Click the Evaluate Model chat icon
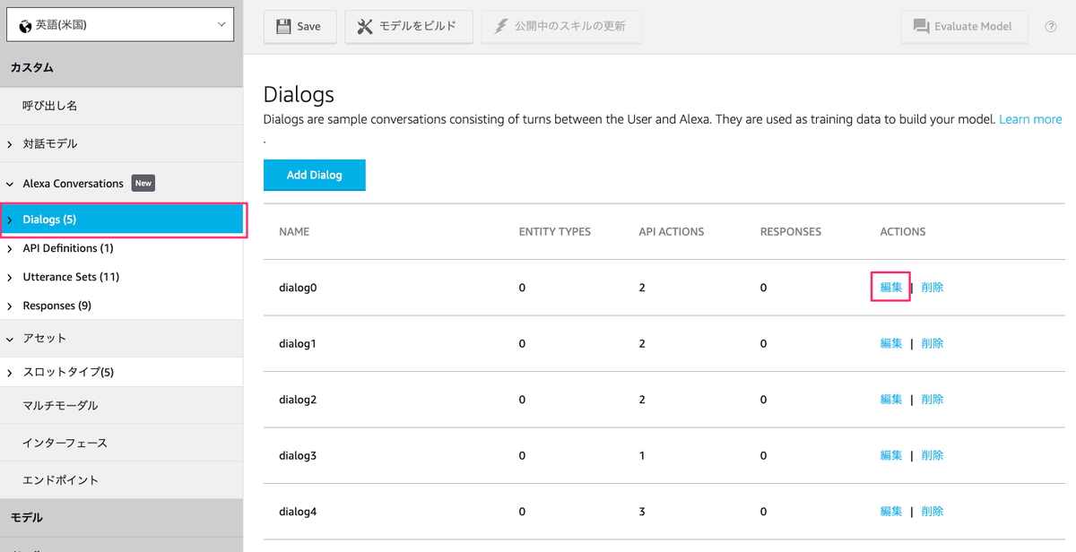Screen dimensions: 1076x552 (921, 26)
